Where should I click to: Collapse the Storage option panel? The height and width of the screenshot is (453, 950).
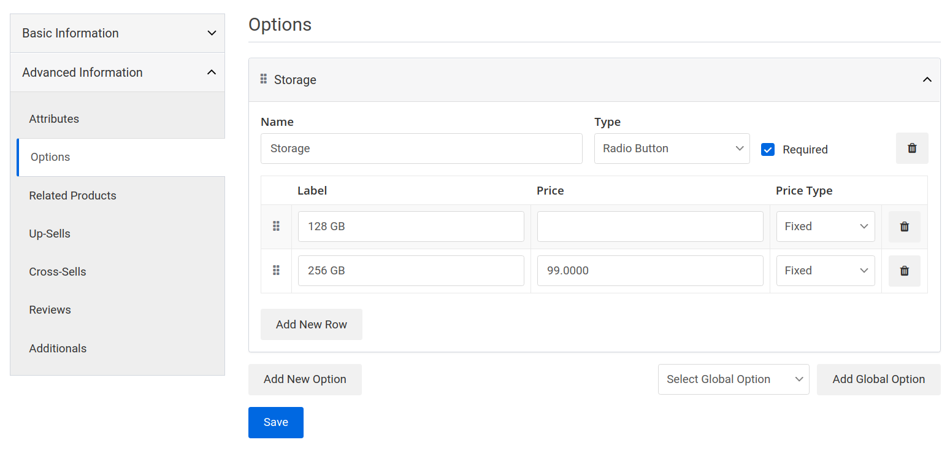click(926, 79)
